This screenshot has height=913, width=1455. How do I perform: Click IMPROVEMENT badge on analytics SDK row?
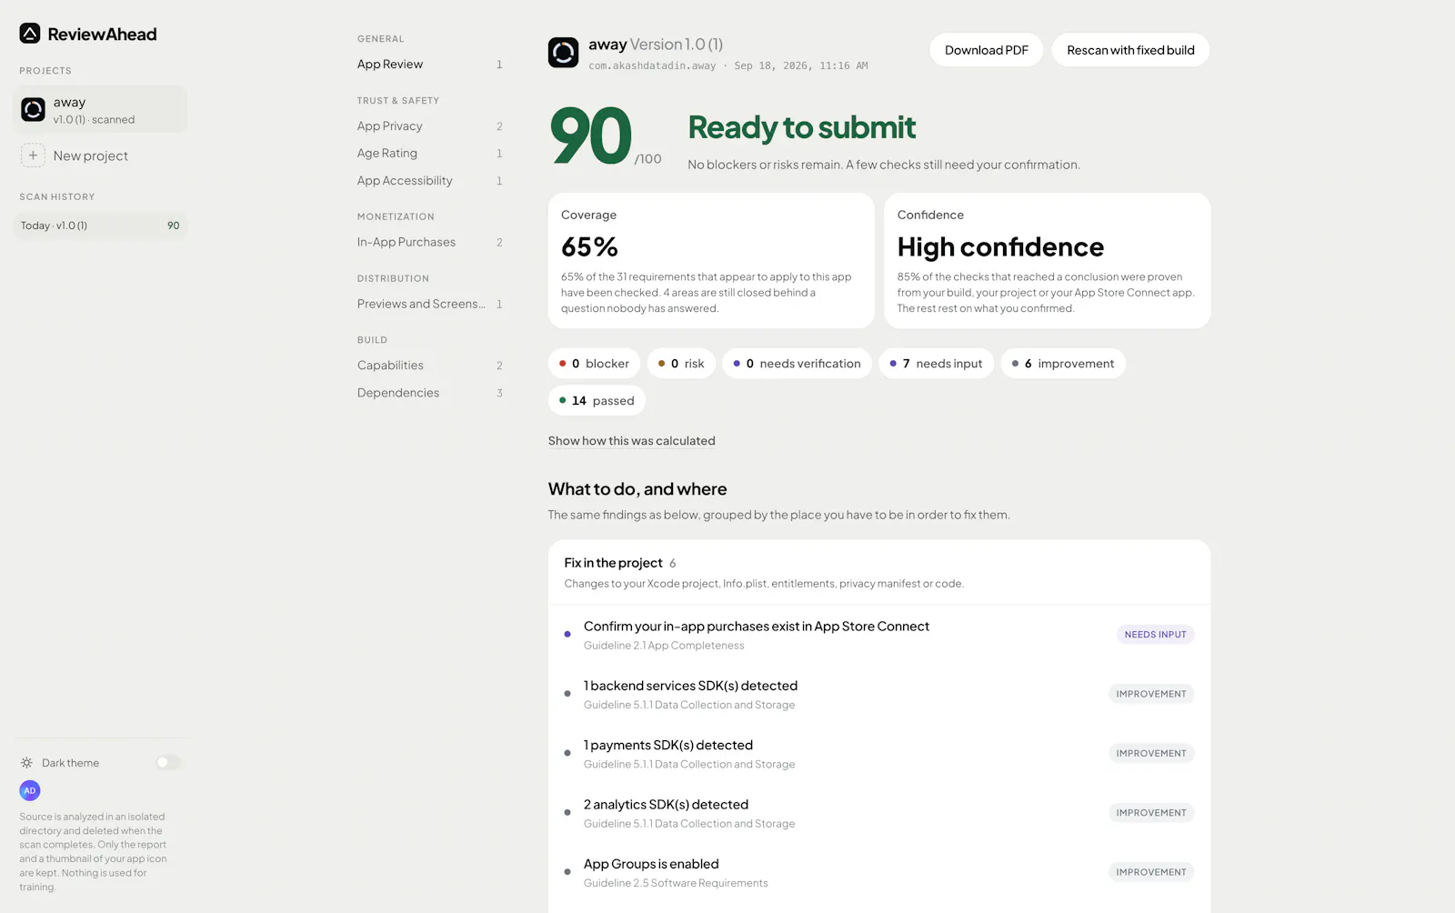coord(1151,813)
